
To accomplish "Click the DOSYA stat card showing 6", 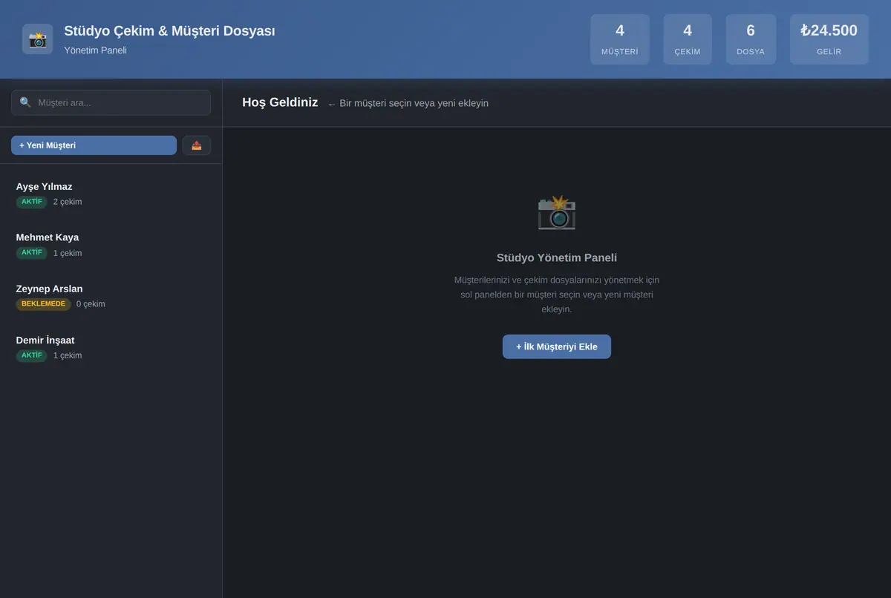I will (x=751, y=39).
